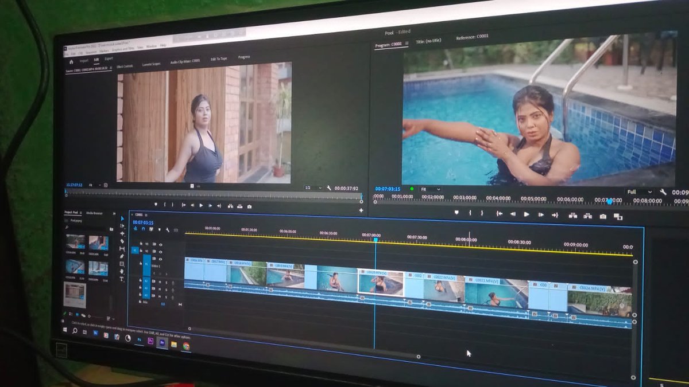This screenshot has height=387, width=689.
Task: Open Audio Clip Mixer tab
Action: tap(185, 61)
